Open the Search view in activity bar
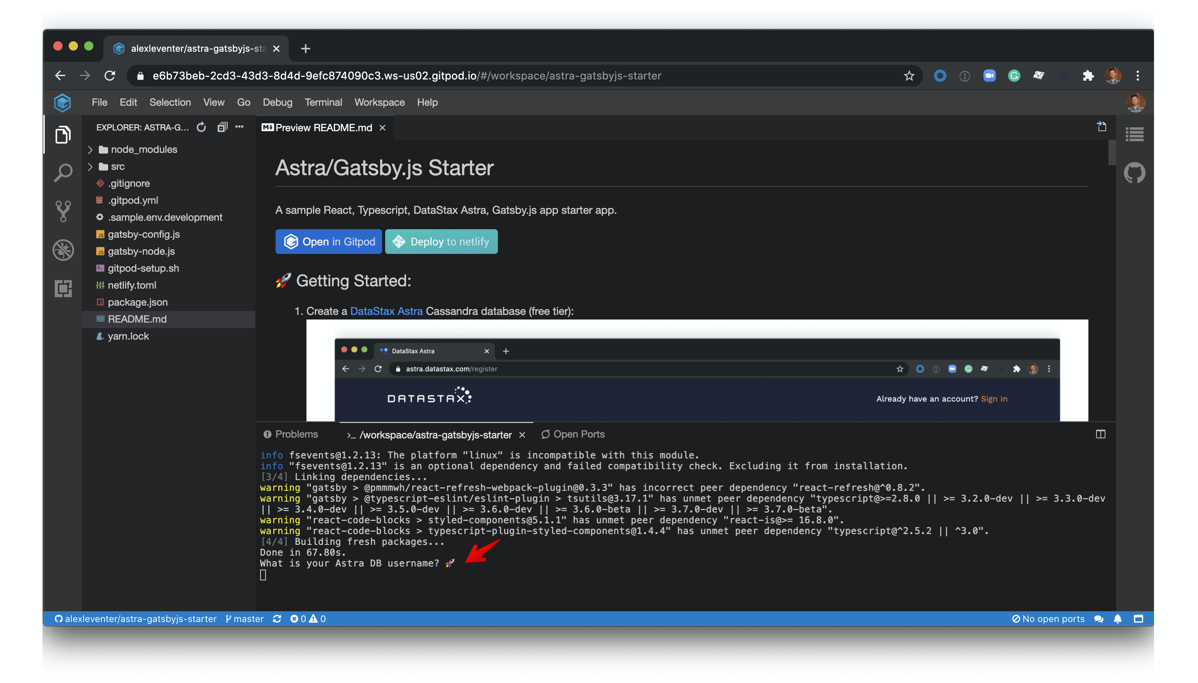Viewport: 1198px width, 683px height. [63, 173]
